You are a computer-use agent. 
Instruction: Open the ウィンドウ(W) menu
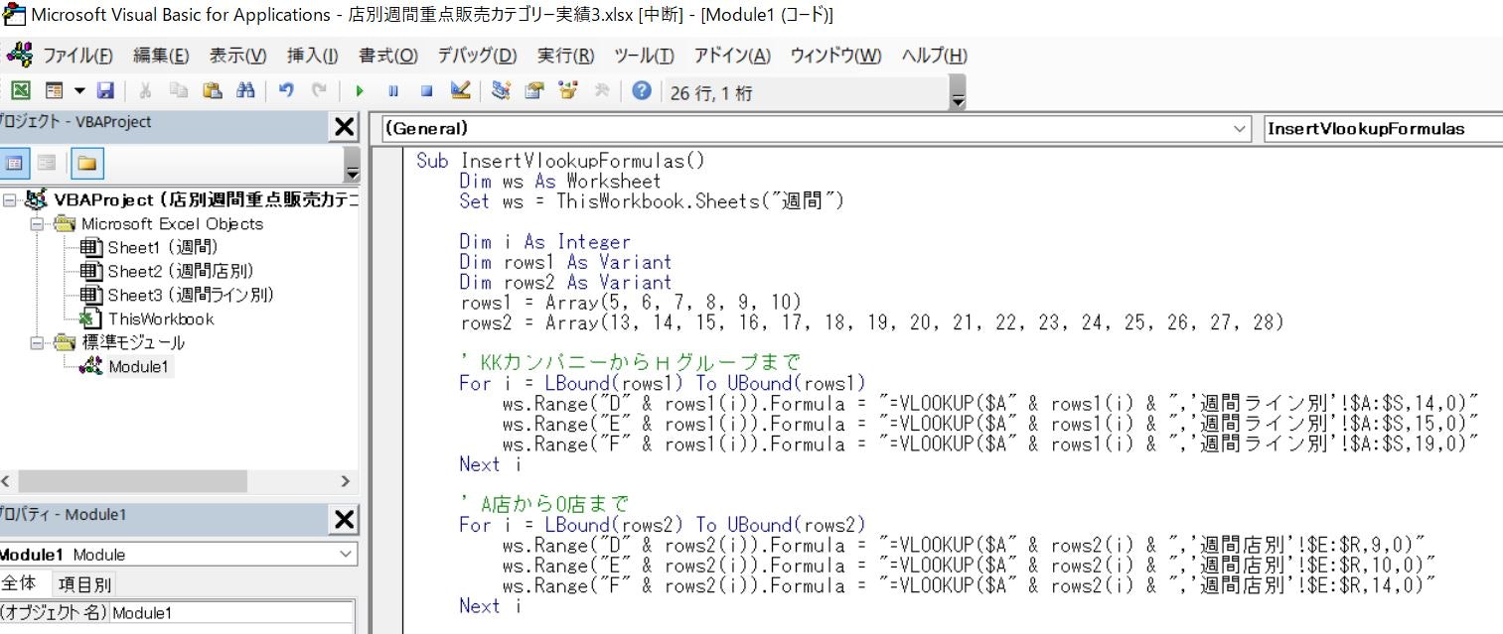[835, 56]
